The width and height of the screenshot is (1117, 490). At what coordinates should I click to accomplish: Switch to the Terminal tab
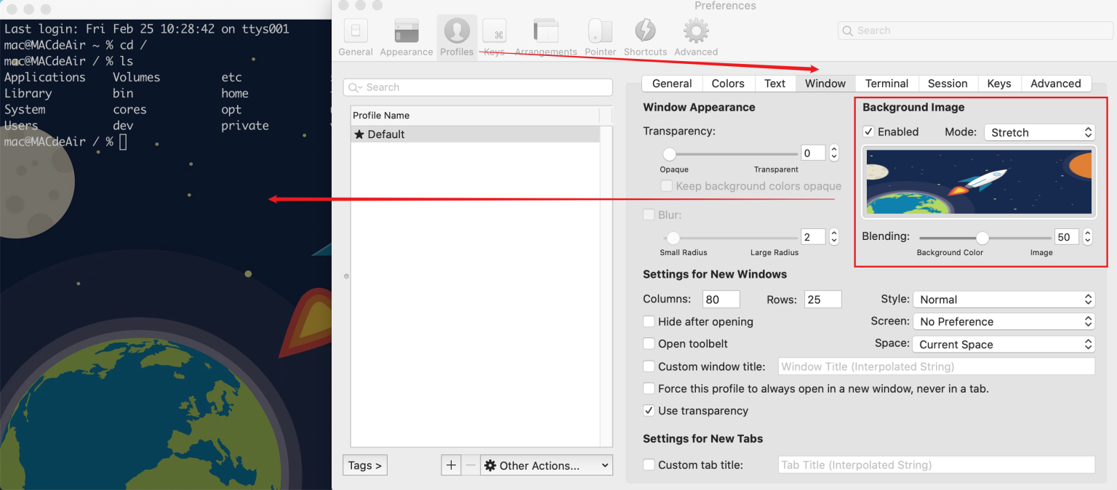(886, 83)
